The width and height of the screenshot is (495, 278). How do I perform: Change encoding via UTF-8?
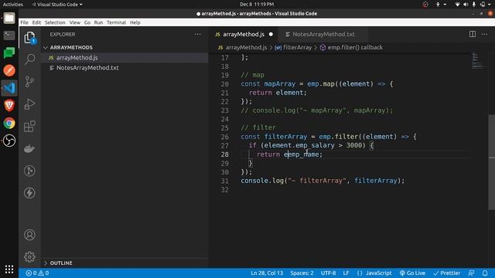click(328, 273)
